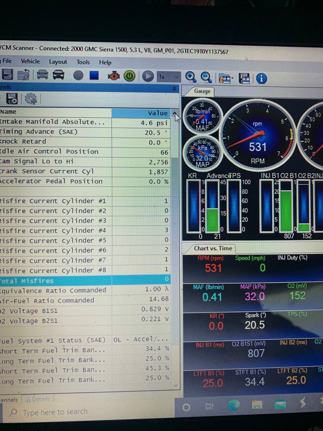Click the save log floppy disk icon

tap(7, 75)
